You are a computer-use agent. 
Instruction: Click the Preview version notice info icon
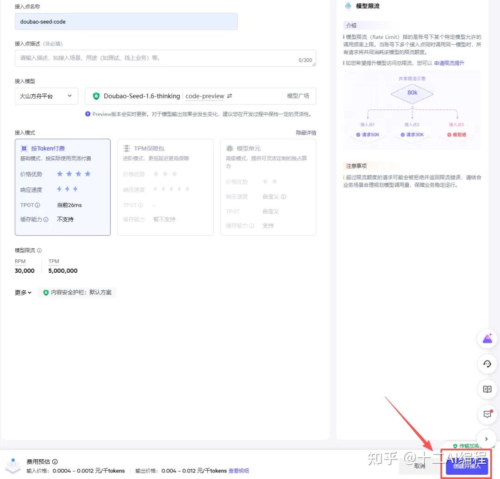(87, 114)
